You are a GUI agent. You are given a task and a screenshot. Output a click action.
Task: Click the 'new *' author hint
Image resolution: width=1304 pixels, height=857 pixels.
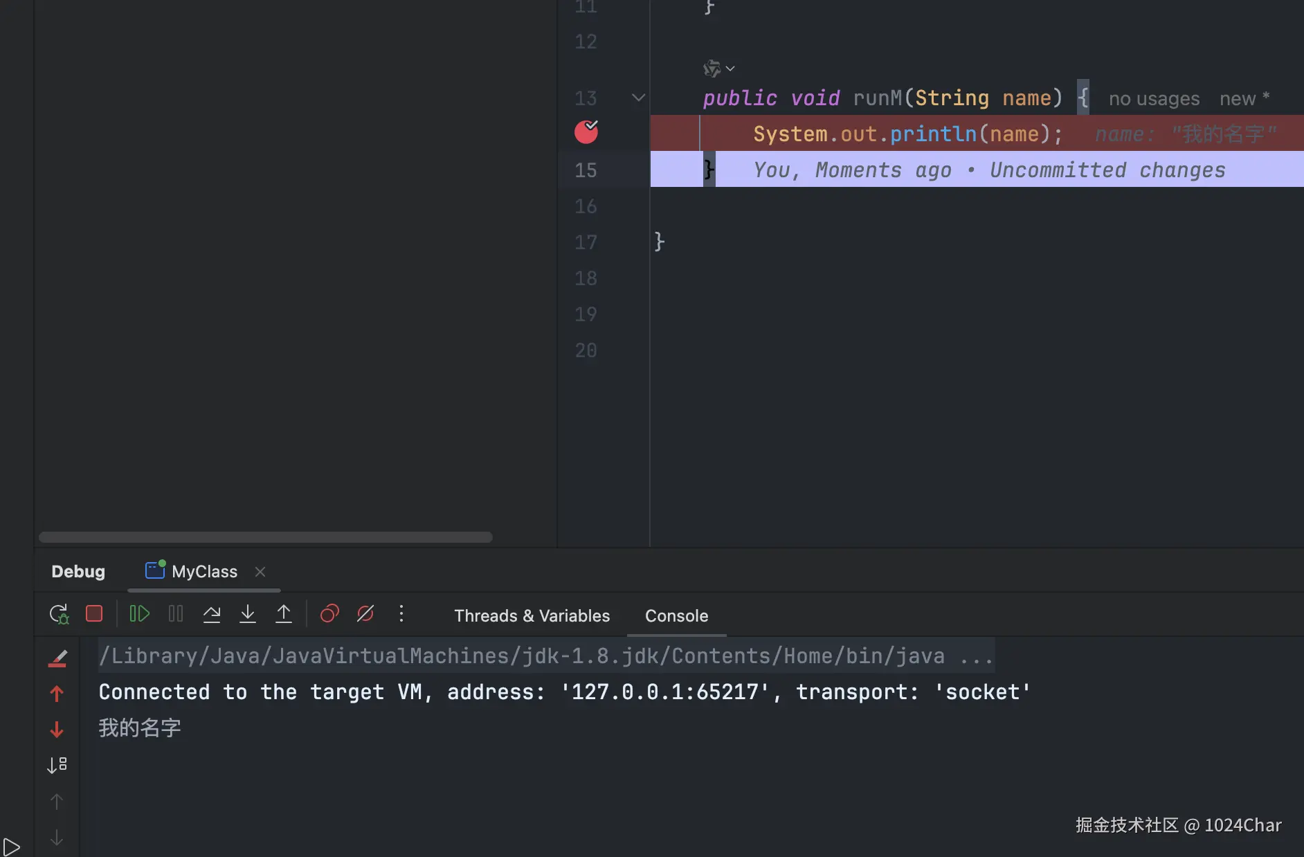pos(1244,98)
